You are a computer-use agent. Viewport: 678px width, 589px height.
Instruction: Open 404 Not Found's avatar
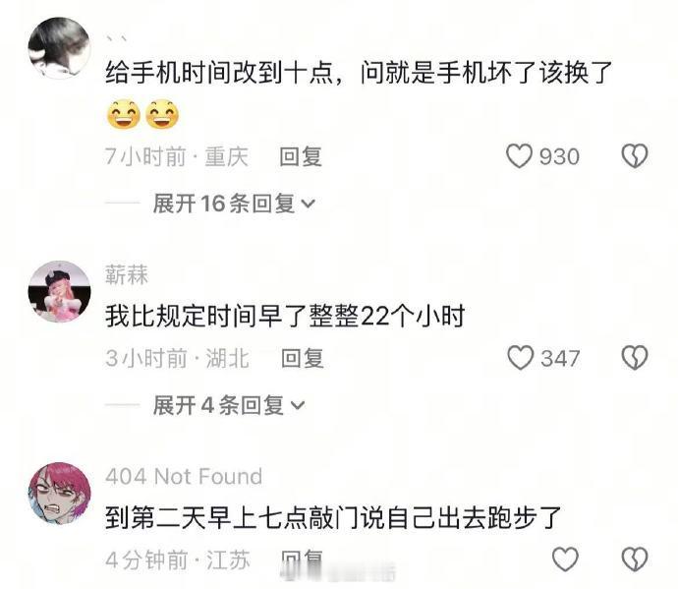(x=59, y=494)
